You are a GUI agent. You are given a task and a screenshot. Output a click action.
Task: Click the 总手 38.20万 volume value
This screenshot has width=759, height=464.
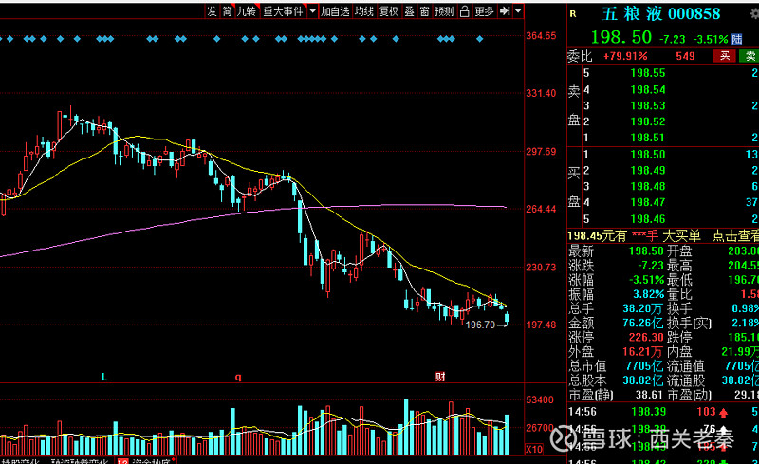point(643,308)
